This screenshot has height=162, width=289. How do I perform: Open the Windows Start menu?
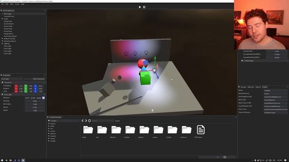[x=2, y=160]
